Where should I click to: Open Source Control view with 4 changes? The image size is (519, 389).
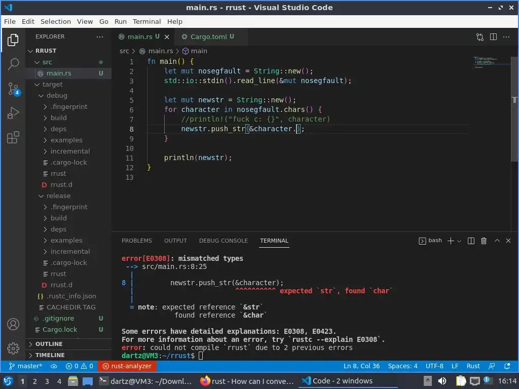[x=14, y=89]
